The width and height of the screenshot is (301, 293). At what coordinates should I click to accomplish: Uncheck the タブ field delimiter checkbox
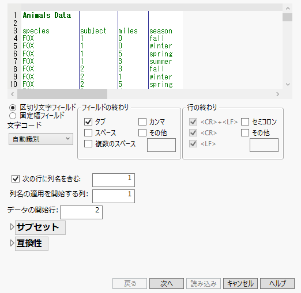[x=88, y=121]
